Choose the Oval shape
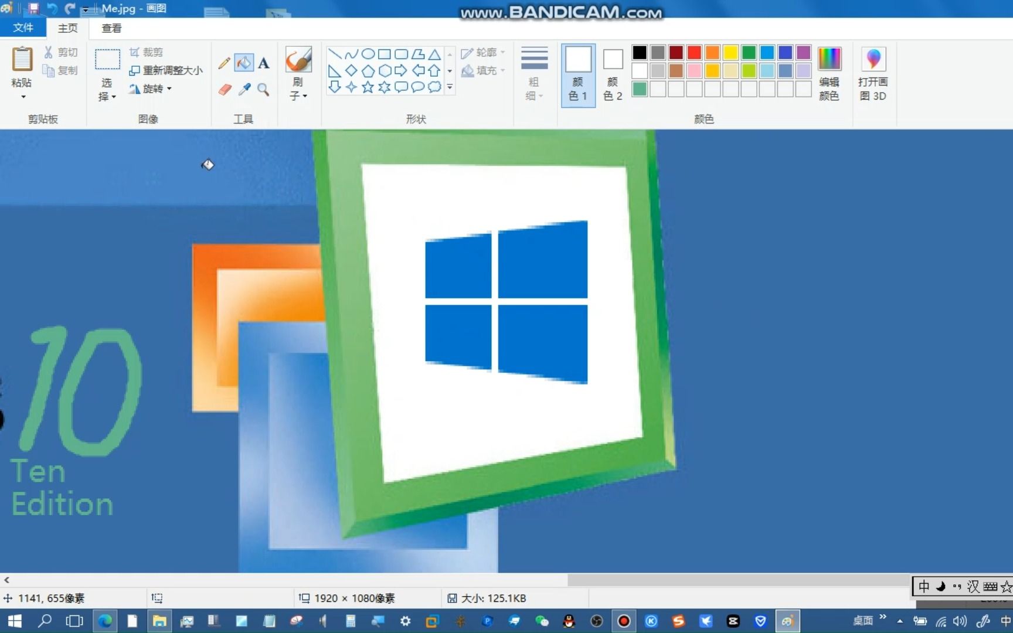This screenshot has width=1013, height=633. (x=368, y=55)
